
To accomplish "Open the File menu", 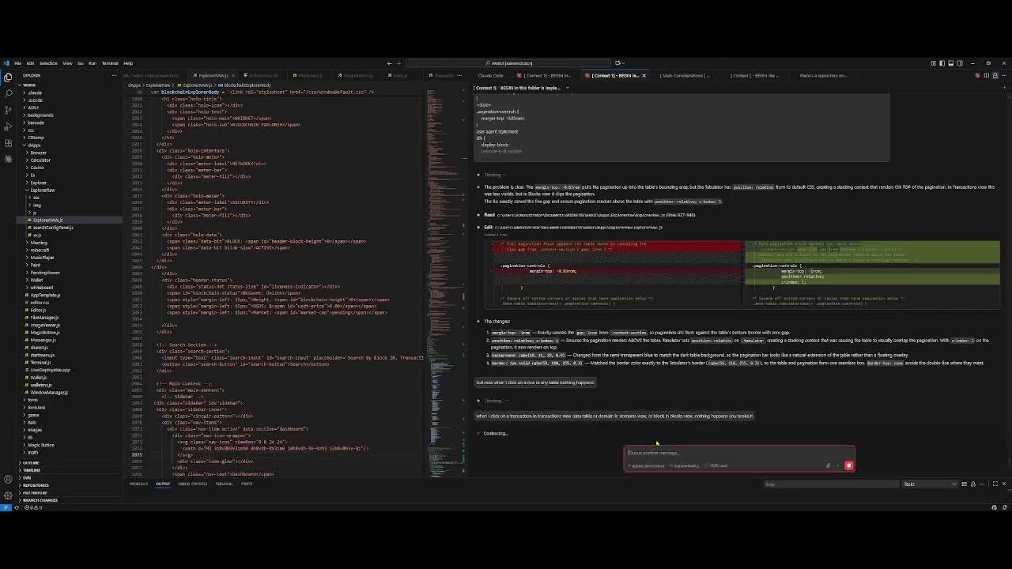I will (17, 63).
